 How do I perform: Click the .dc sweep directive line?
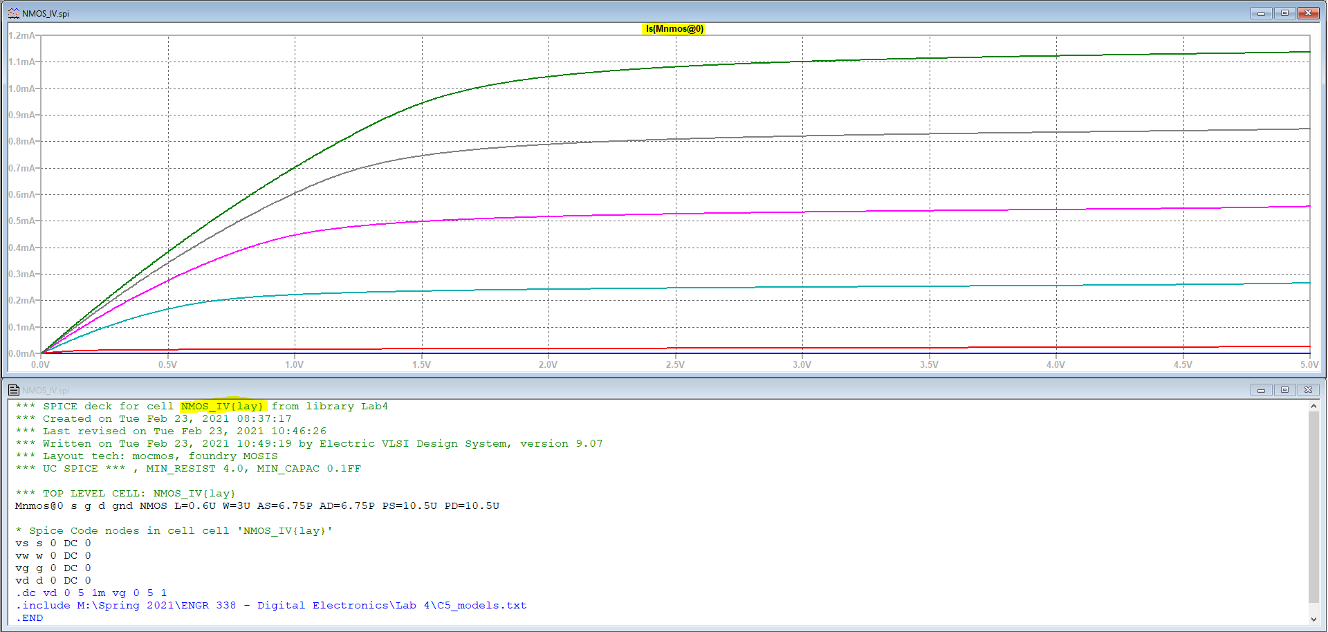[91, 593]
